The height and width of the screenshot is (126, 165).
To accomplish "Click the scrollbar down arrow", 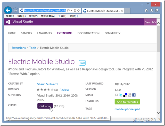I will [x=158, y=113].
